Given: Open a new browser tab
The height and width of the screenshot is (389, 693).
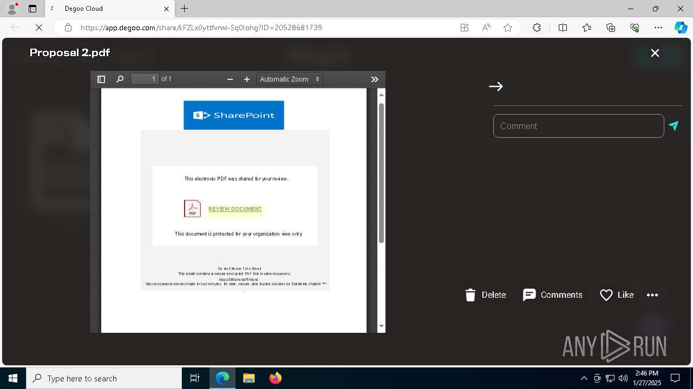Looking at the screenshot, I should 185,9.
